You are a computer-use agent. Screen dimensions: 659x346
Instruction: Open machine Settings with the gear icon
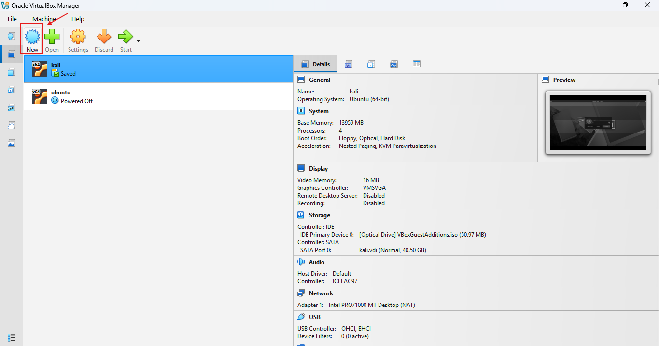click(78, 37)
